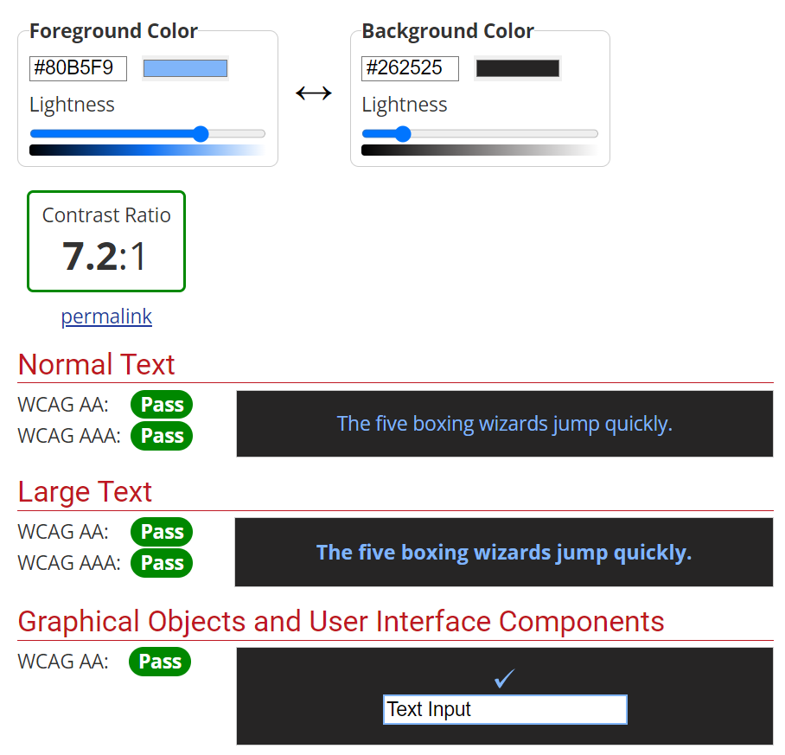785x755 pixels.
Task: Click the foreground blue lightness gradient bar
Action: (x=147, y=150)
